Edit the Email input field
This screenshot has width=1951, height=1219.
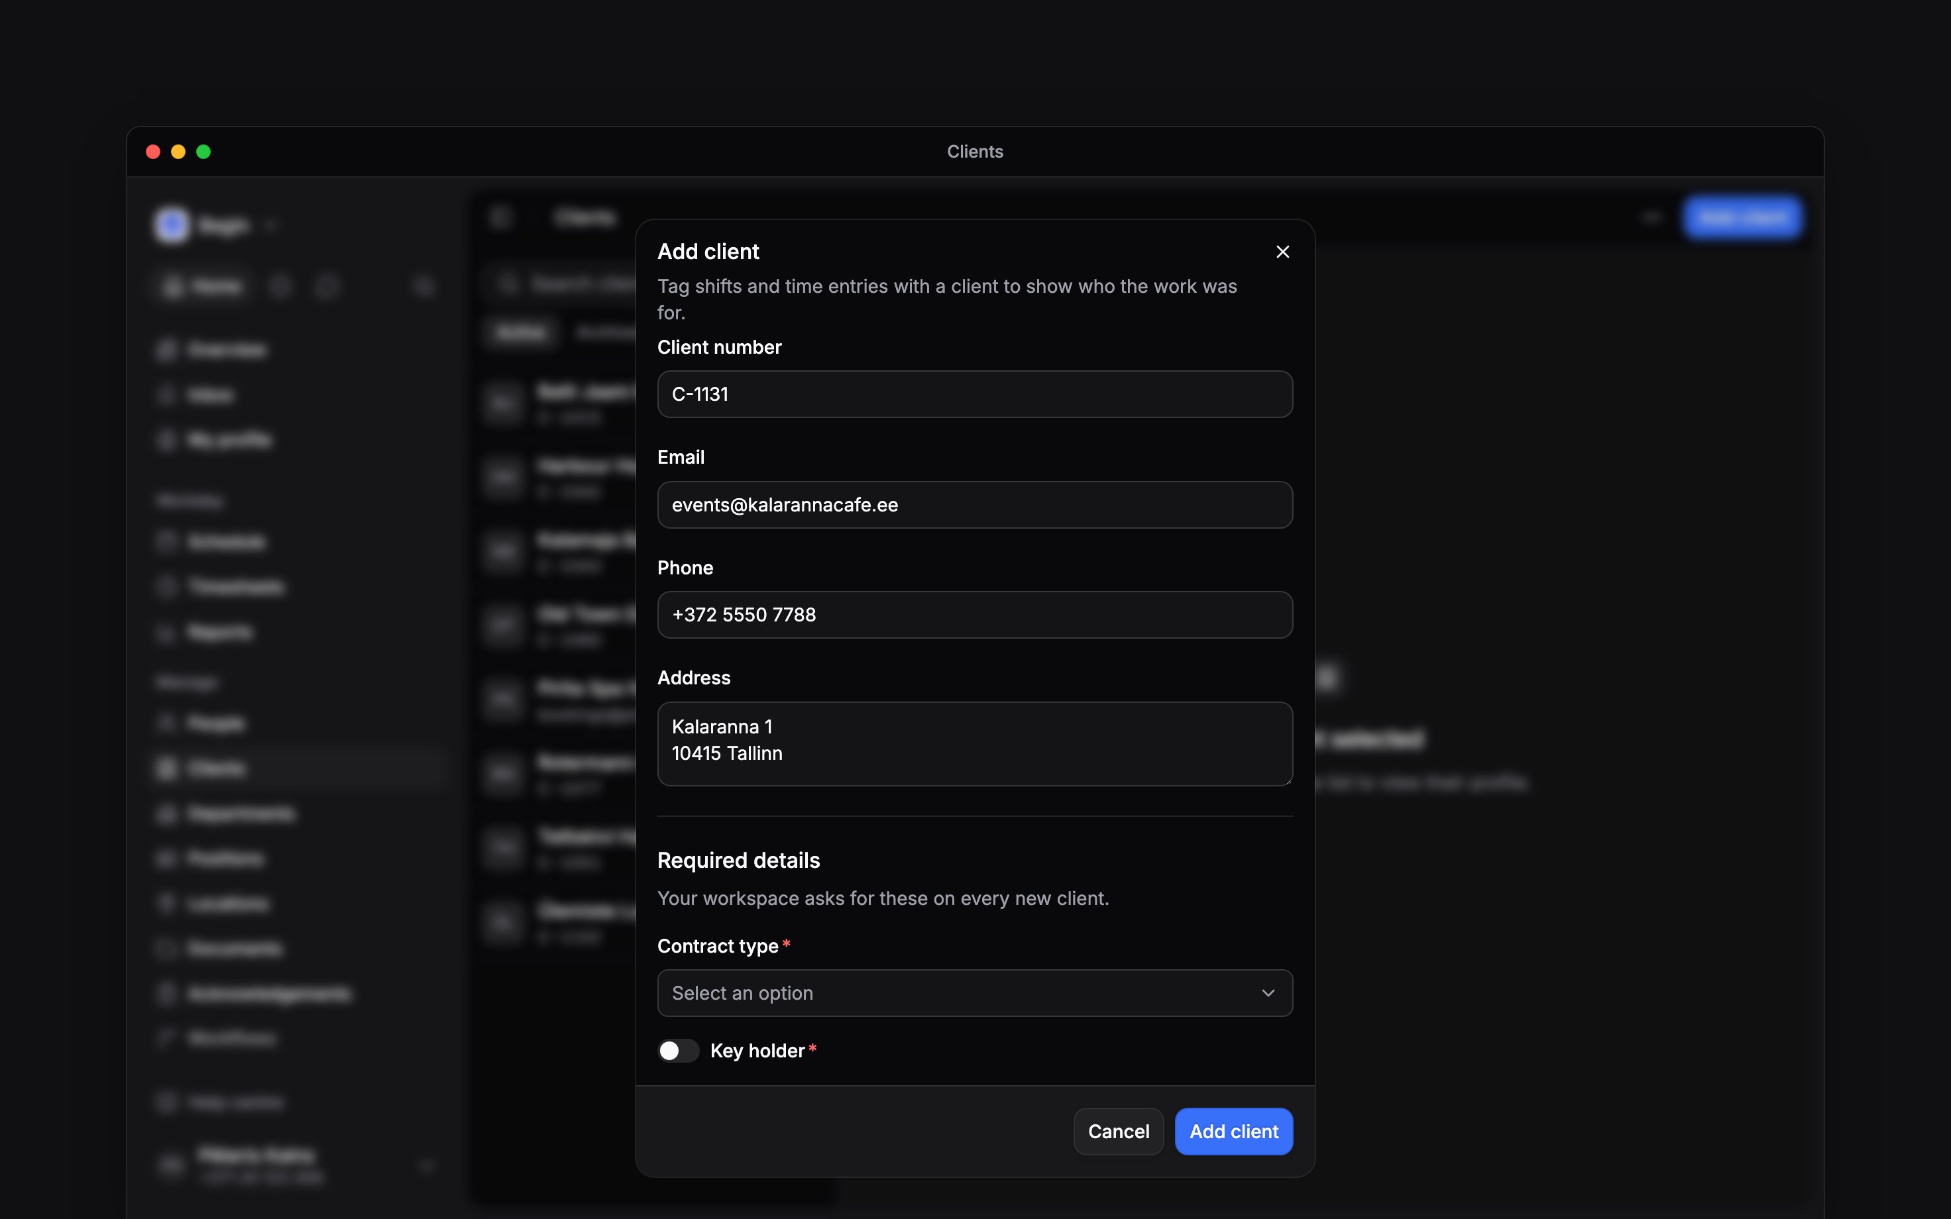[x=975, y=505]
